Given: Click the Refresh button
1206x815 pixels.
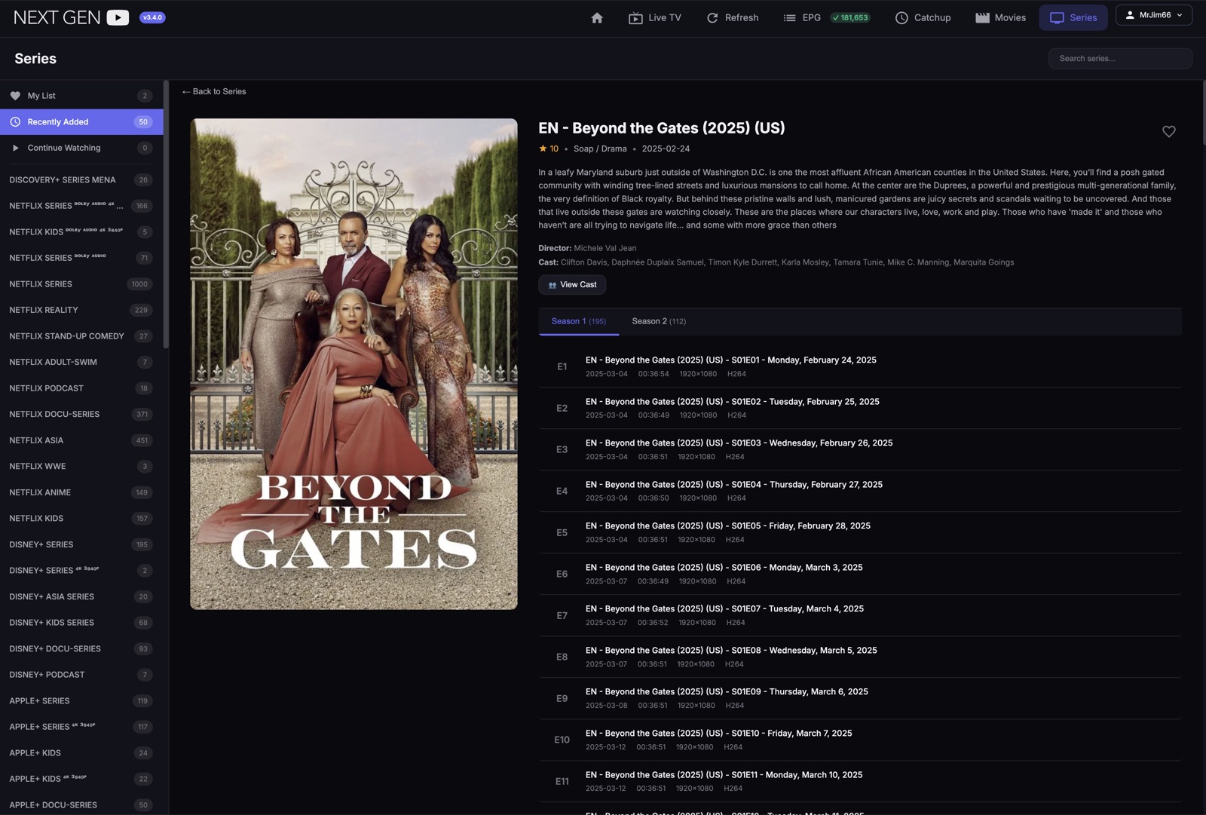Looking at the screenshot, I should coord(733,17).
